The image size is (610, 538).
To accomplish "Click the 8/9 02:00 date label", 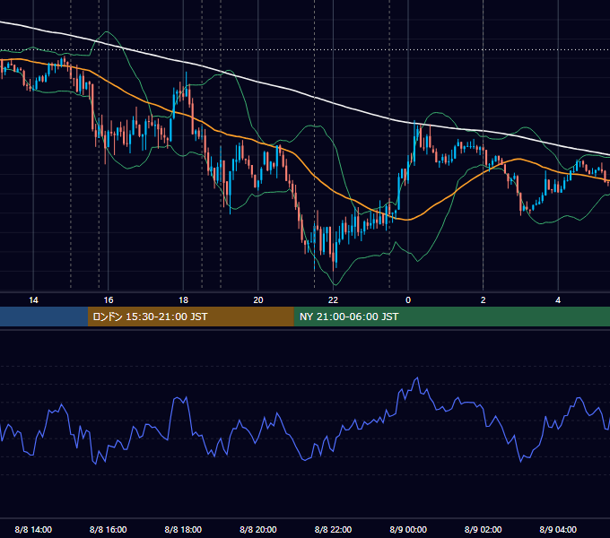I will [484, 529].
